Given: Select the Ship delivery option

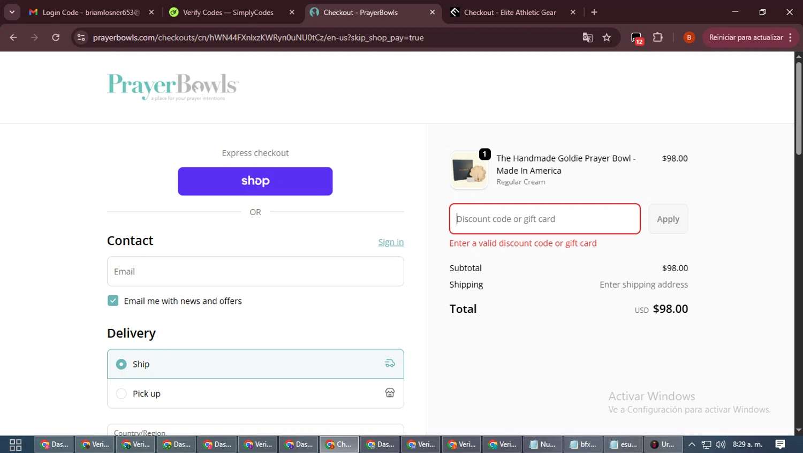Looking at the screenshot, I should pos(255,364).
